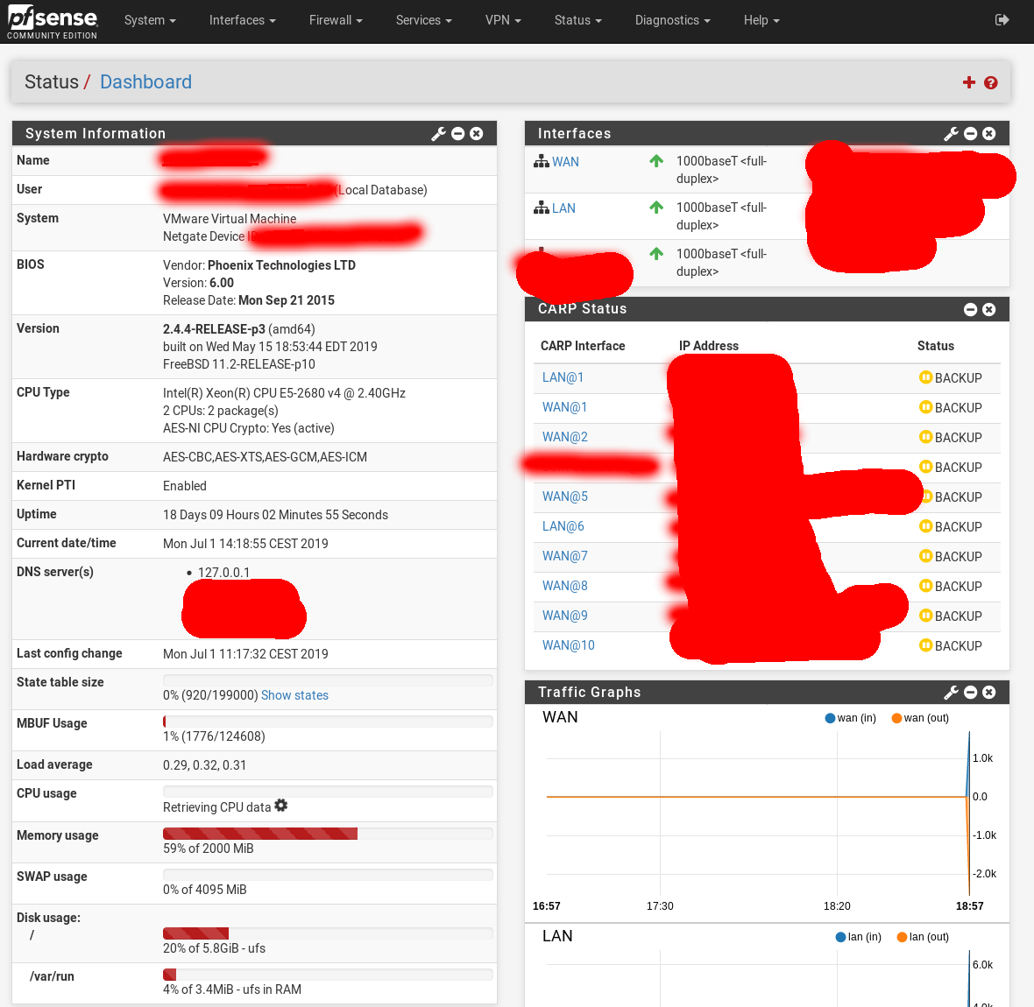Select the WAN@7 CARP link

click(x=565, y=555)
